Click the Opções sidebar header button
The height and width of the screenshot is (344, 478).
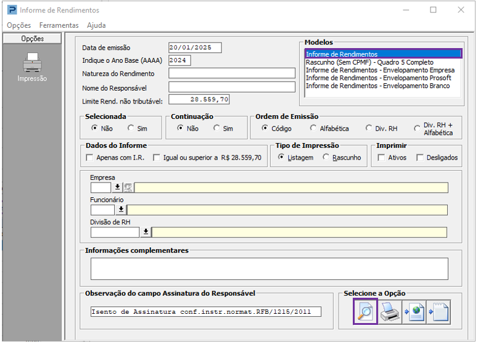[32, 39]
